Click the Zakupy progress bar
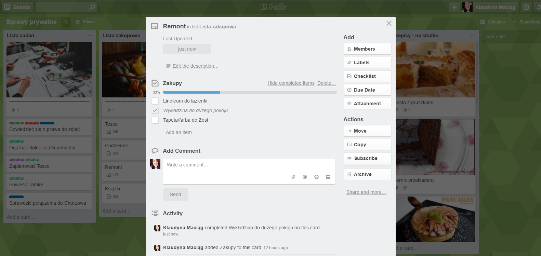Image resolution: width=541 pixels, height=256 pixels. [x=250, y=92]
